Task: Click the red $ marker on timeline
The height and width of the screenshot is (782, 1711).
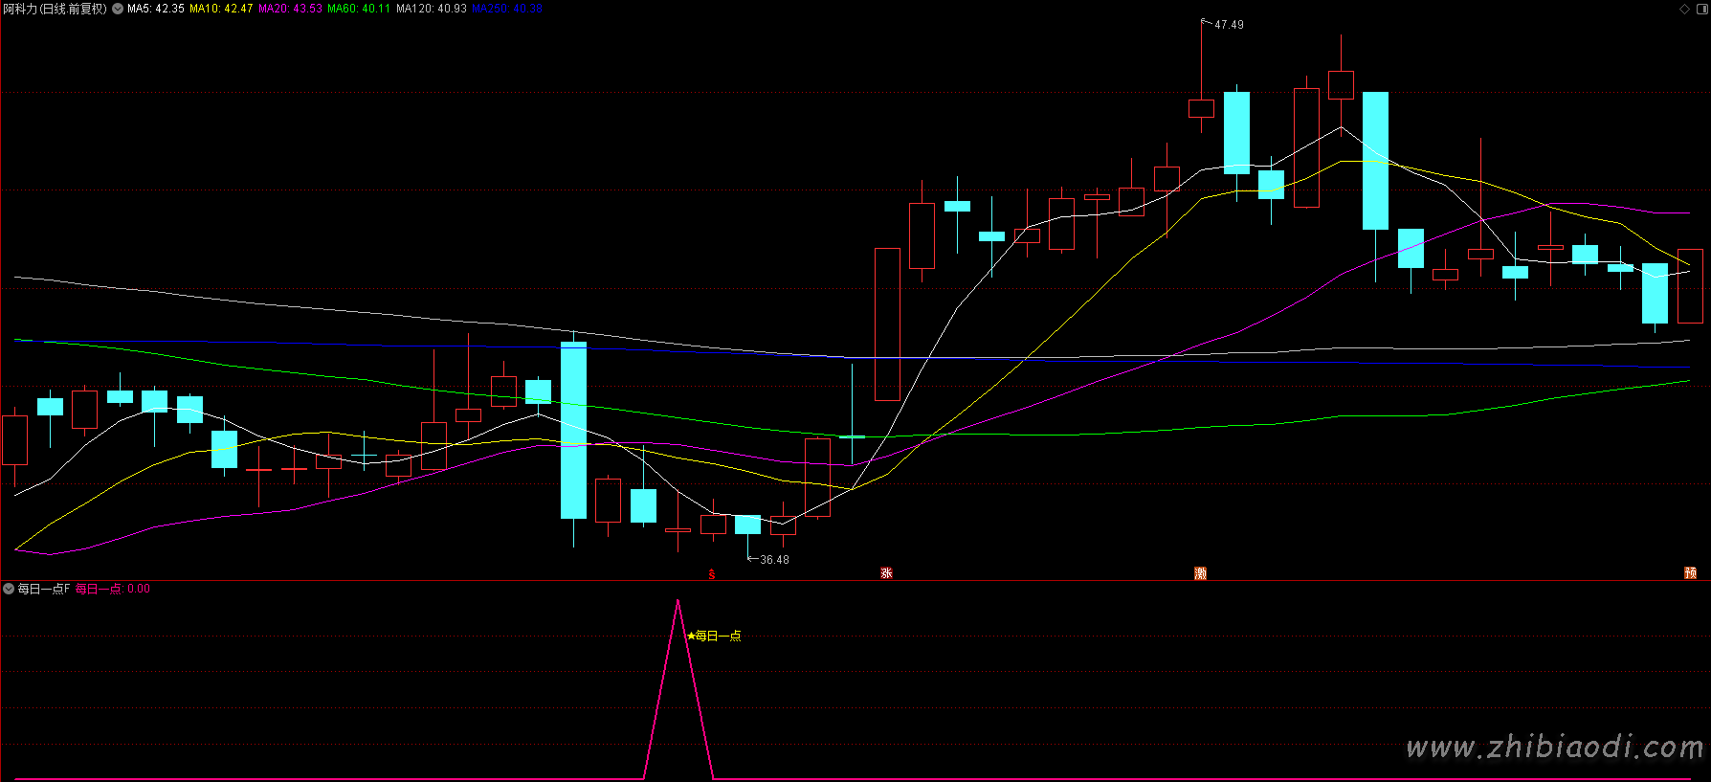Action: click(x=711, y=574)
